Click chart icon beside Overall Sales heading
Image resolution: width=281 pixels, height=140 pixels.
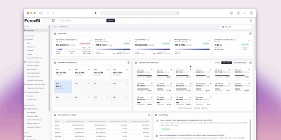[x=55, y=34]
